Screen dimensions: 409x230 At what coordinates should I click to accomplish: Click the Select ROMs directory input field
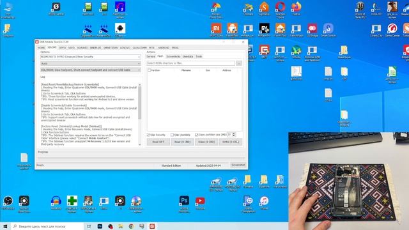(x=190, y=63)
